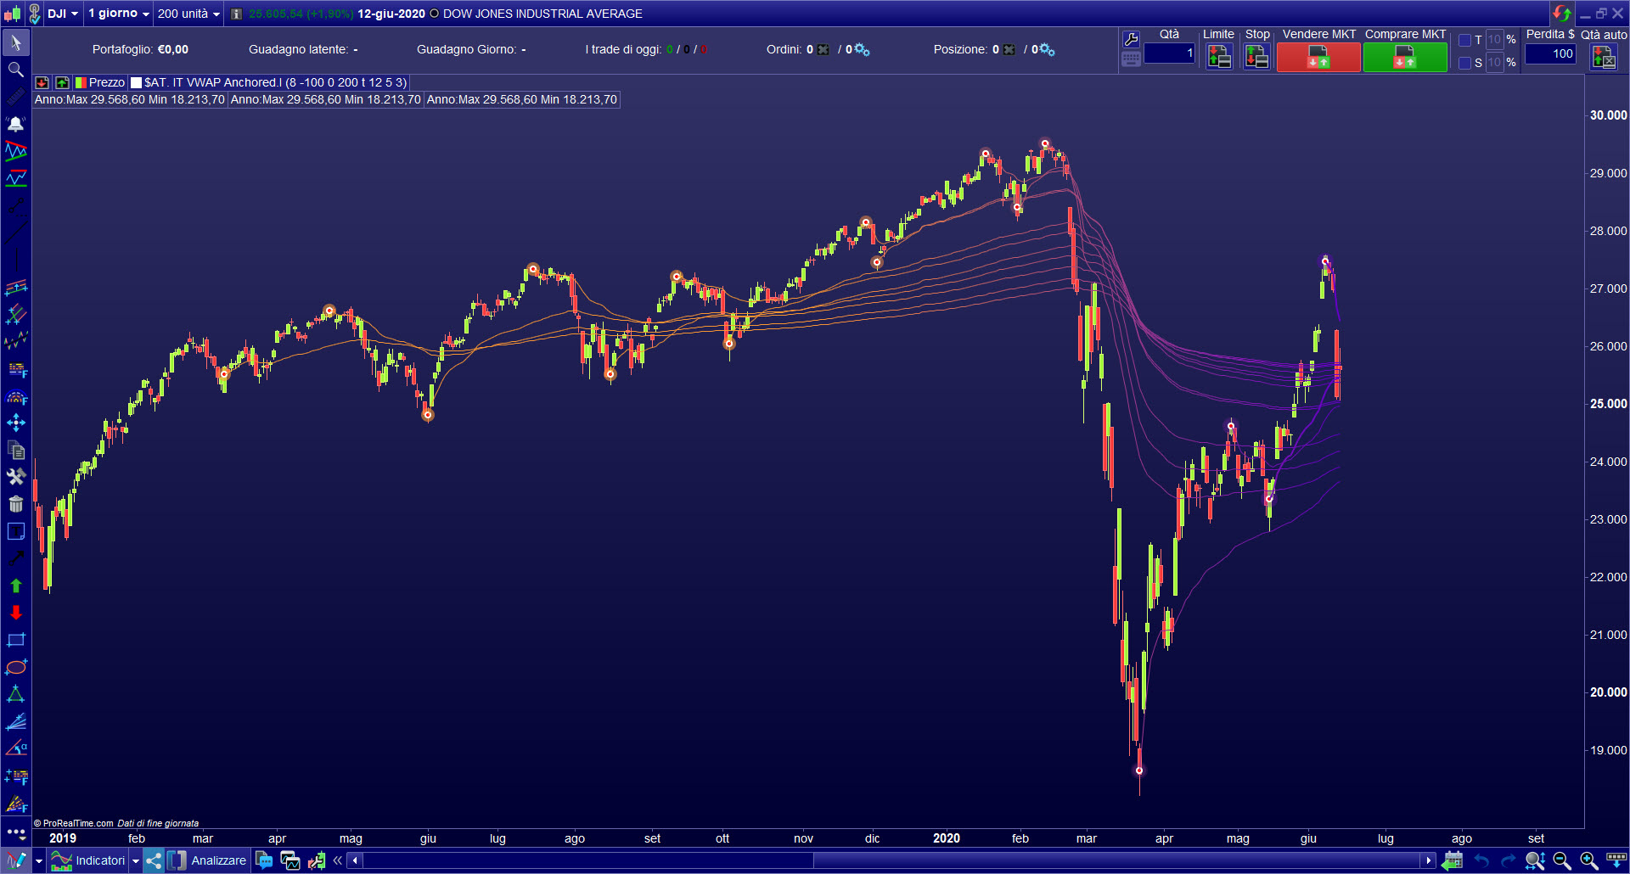Toggle the Prezzo panel up-arrow icon
This screenshot has width=1630, height=874.
(x=62, y=82)
